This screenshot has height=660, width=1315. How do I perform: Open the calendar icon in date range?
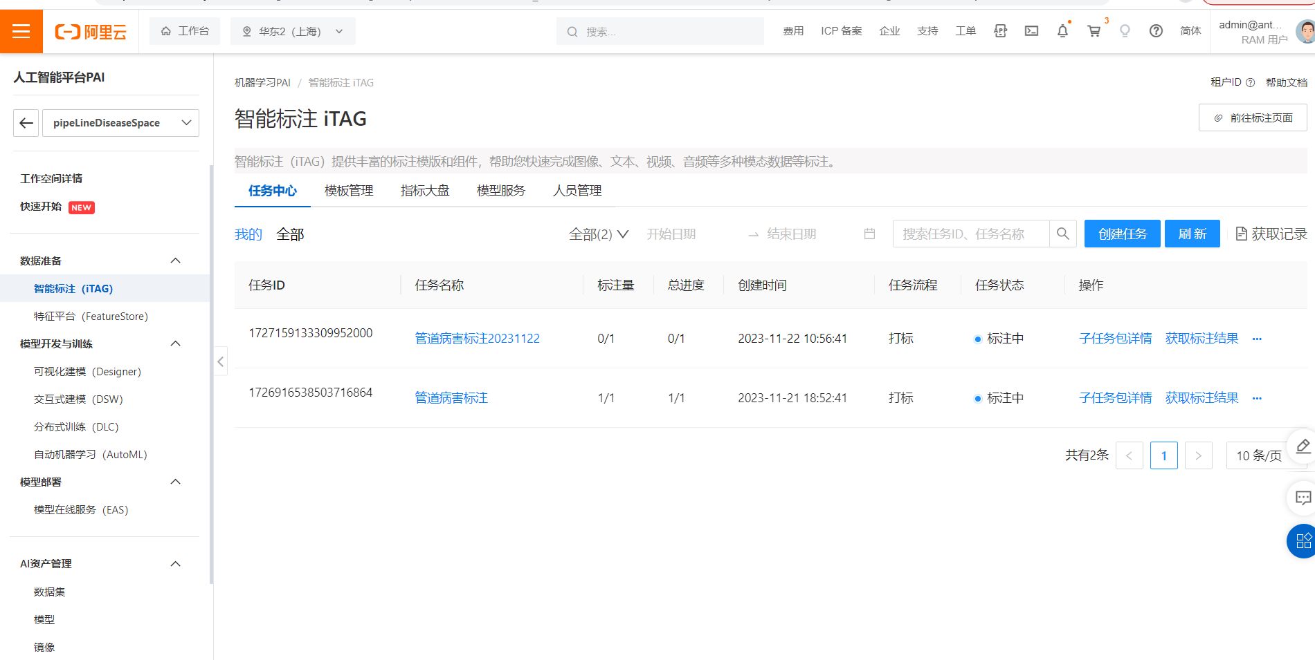pyautogui.click(x=870, y=234)
